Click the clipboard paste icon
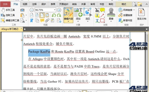This screenshot has width=149, height=92. pos(22,15)
